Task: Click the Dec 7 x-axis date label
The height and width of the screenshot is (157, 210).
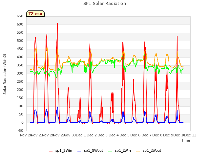Action: coord(147,135)
